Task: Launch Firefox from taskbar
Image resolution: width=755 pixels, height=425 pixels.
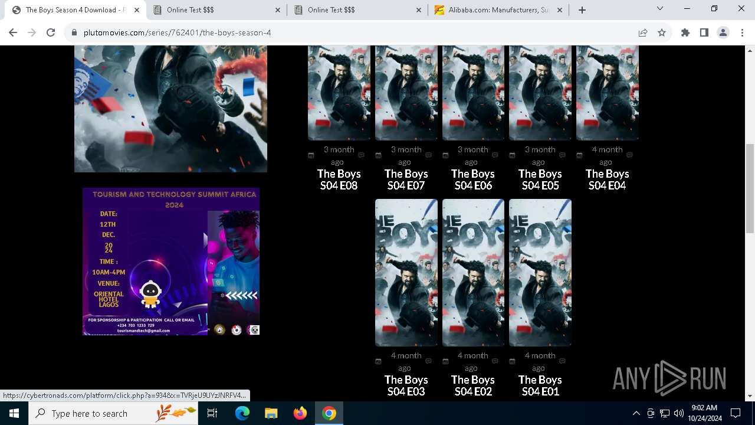Action: coord(300,413)
